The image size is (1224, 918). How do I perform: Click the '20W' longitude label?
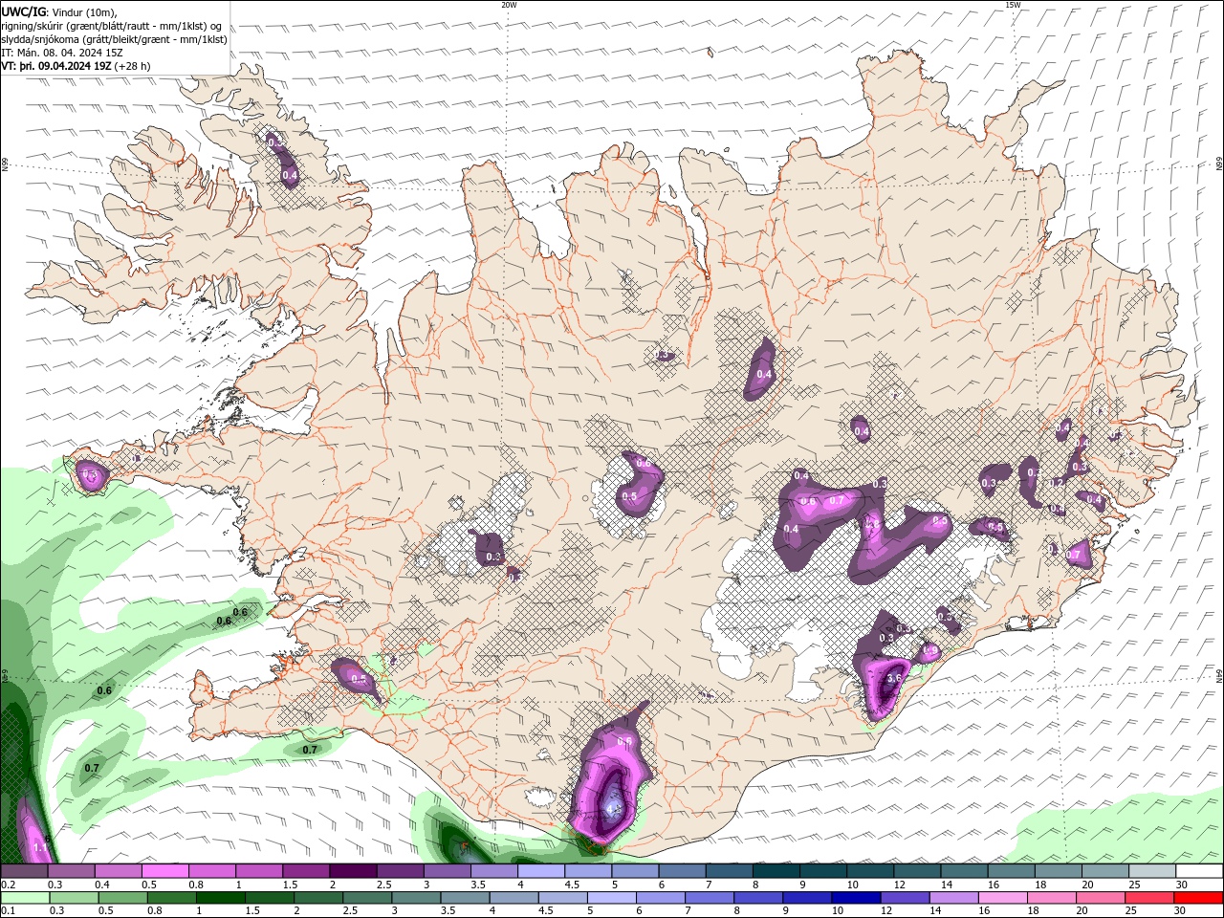coord(509,5)
